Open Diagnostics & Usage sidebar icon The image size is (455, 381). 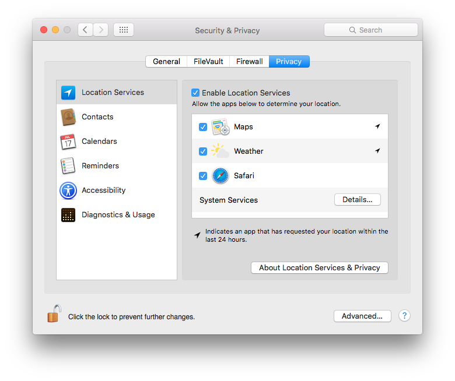click(x=68, y=215)
